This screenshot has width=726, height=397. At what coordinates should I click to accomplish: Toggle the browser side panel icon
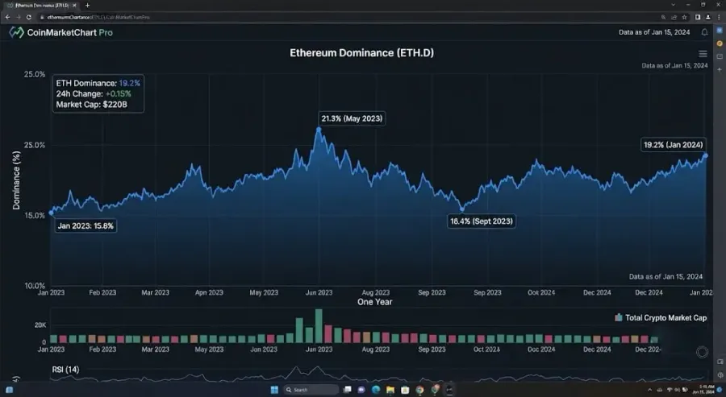tap(697, 17)
